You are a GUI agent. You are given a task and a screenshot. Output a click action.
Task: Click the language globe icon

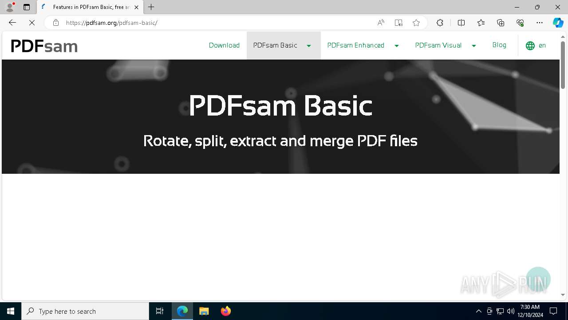[x=530, y=46]
